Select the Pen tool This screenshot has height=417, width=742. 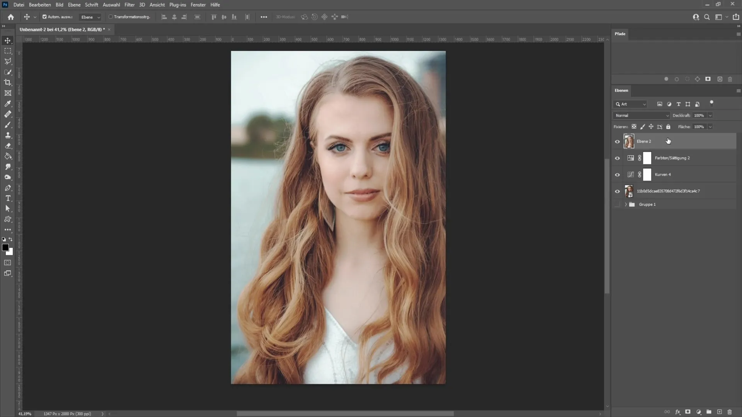(x=8, y=188)
